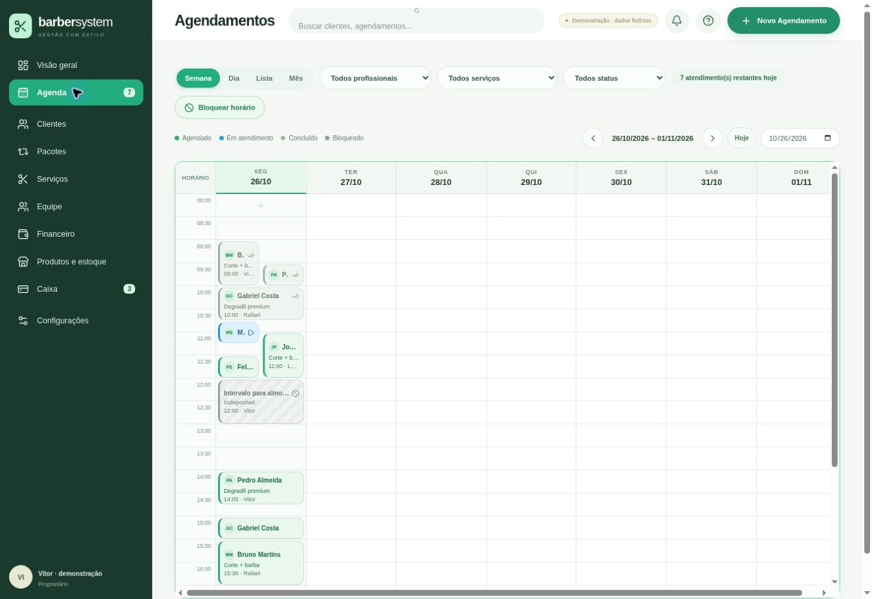Viewport: 872px width, 599px height.
Task: Click the calendar vertical scrollbar
Action: click(x=834, y=320)
